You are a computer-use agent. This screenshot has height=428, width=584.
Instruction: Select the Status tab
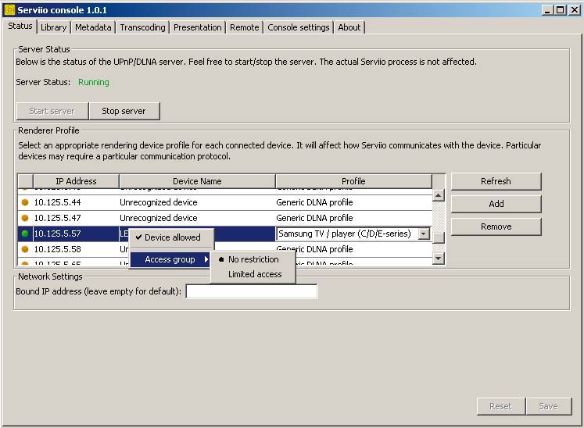tap(20, 26)
